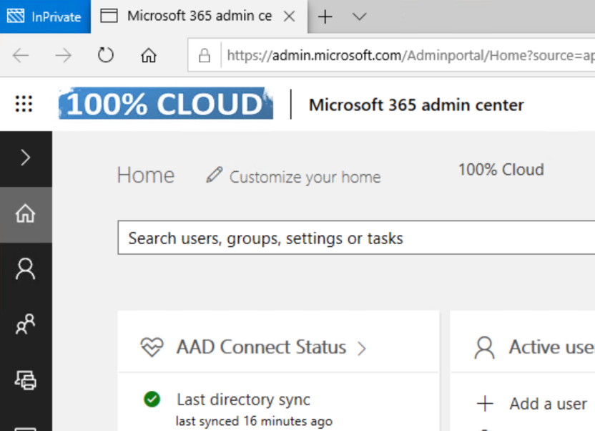Expand the left navigation pane

coord(26,158)
